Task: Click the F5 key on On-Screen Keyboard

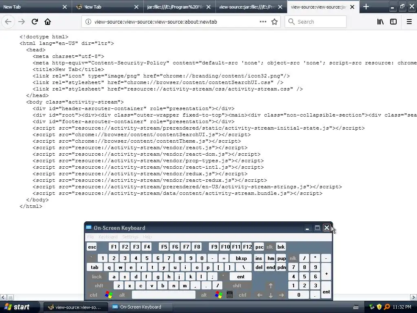Action: click(x=164, y=247)
